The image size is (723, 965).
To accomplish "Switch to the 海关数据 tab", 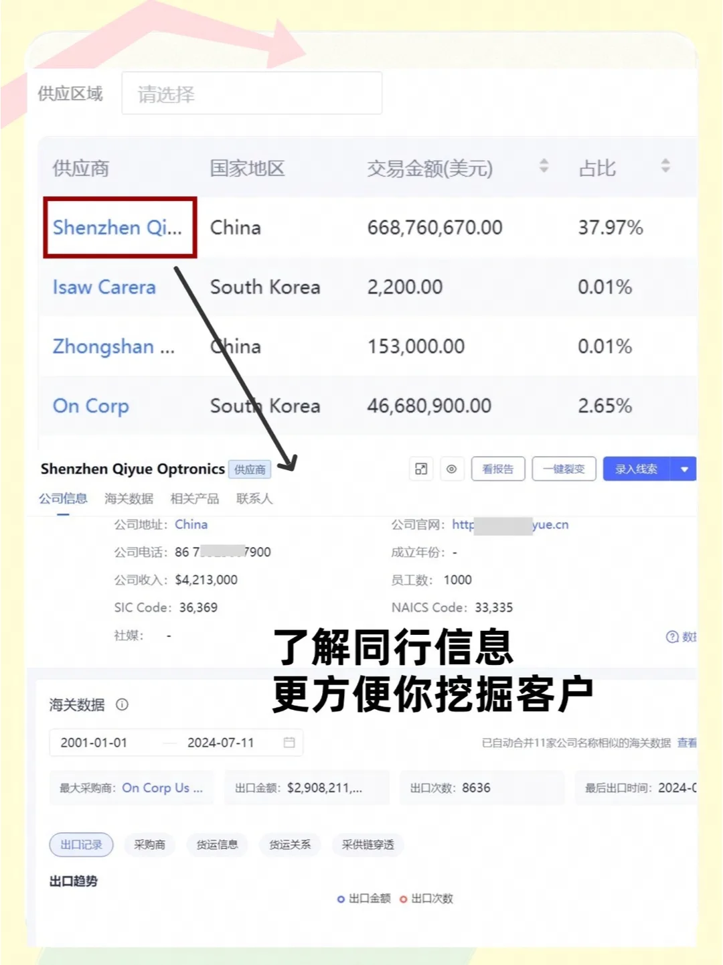I will pos(129,498).
